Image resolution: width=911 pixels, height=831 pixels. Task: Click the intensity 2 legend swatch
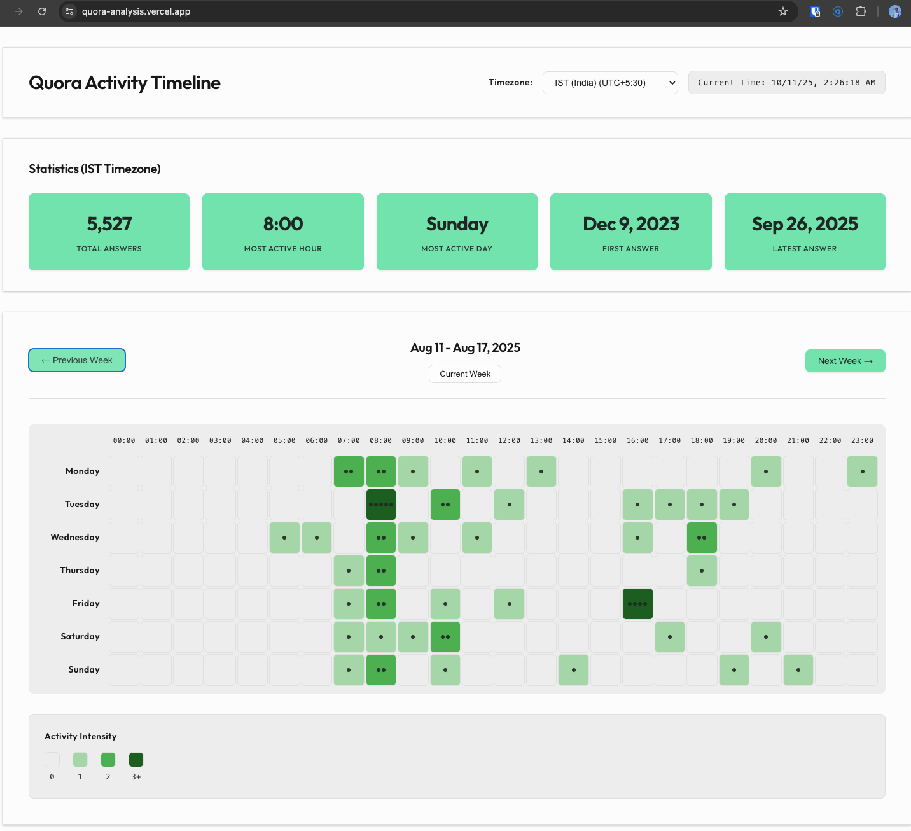[x=108, y=760]
